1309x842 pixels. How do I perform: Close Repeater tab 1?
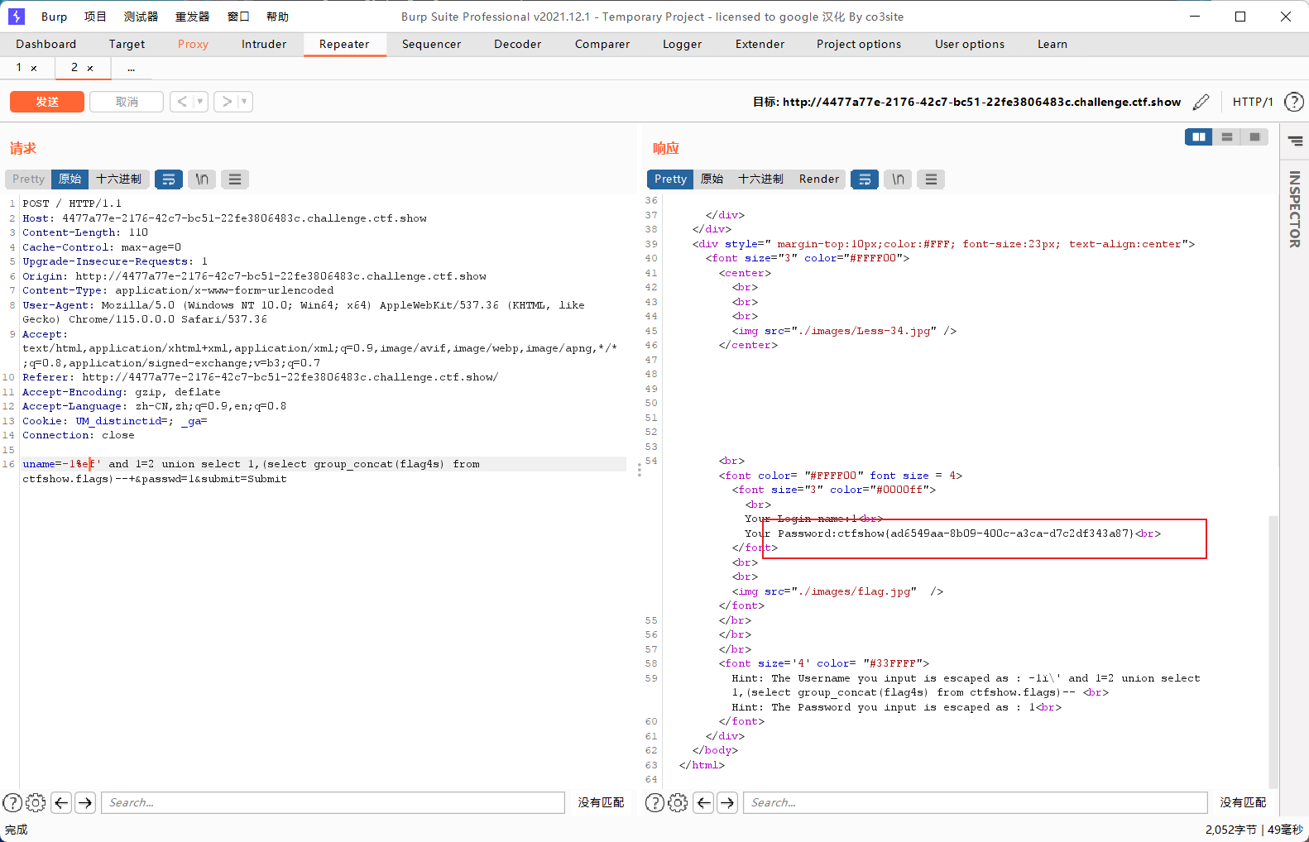(34, 69)
